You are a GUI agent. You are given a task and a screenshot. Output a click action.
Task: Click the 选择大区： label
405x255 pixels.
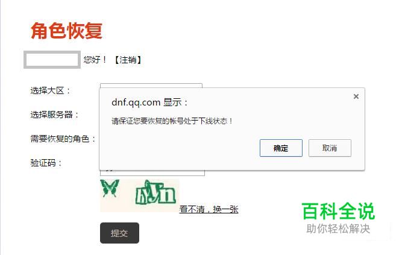click(51, 90)
